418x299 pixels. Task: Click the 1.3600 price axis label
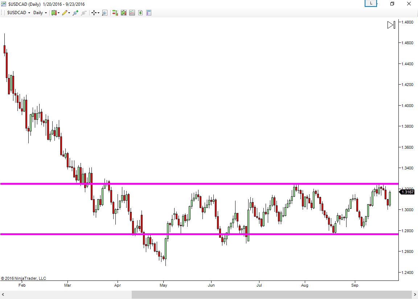point(407,147)
